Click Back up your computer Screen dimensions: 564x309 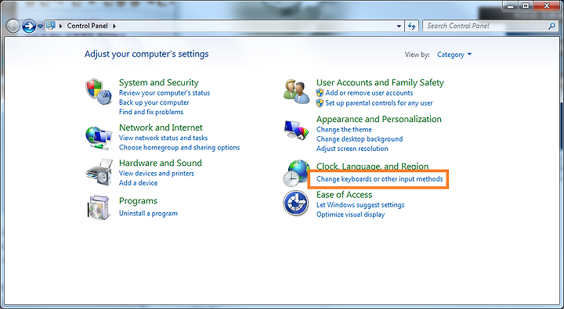(154, 102)
